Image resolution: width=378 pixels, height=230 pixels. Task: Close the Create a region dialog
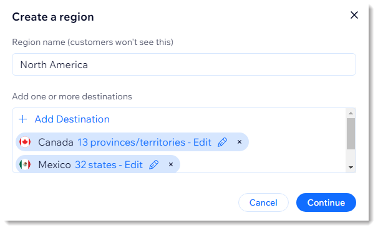(354, 15)
